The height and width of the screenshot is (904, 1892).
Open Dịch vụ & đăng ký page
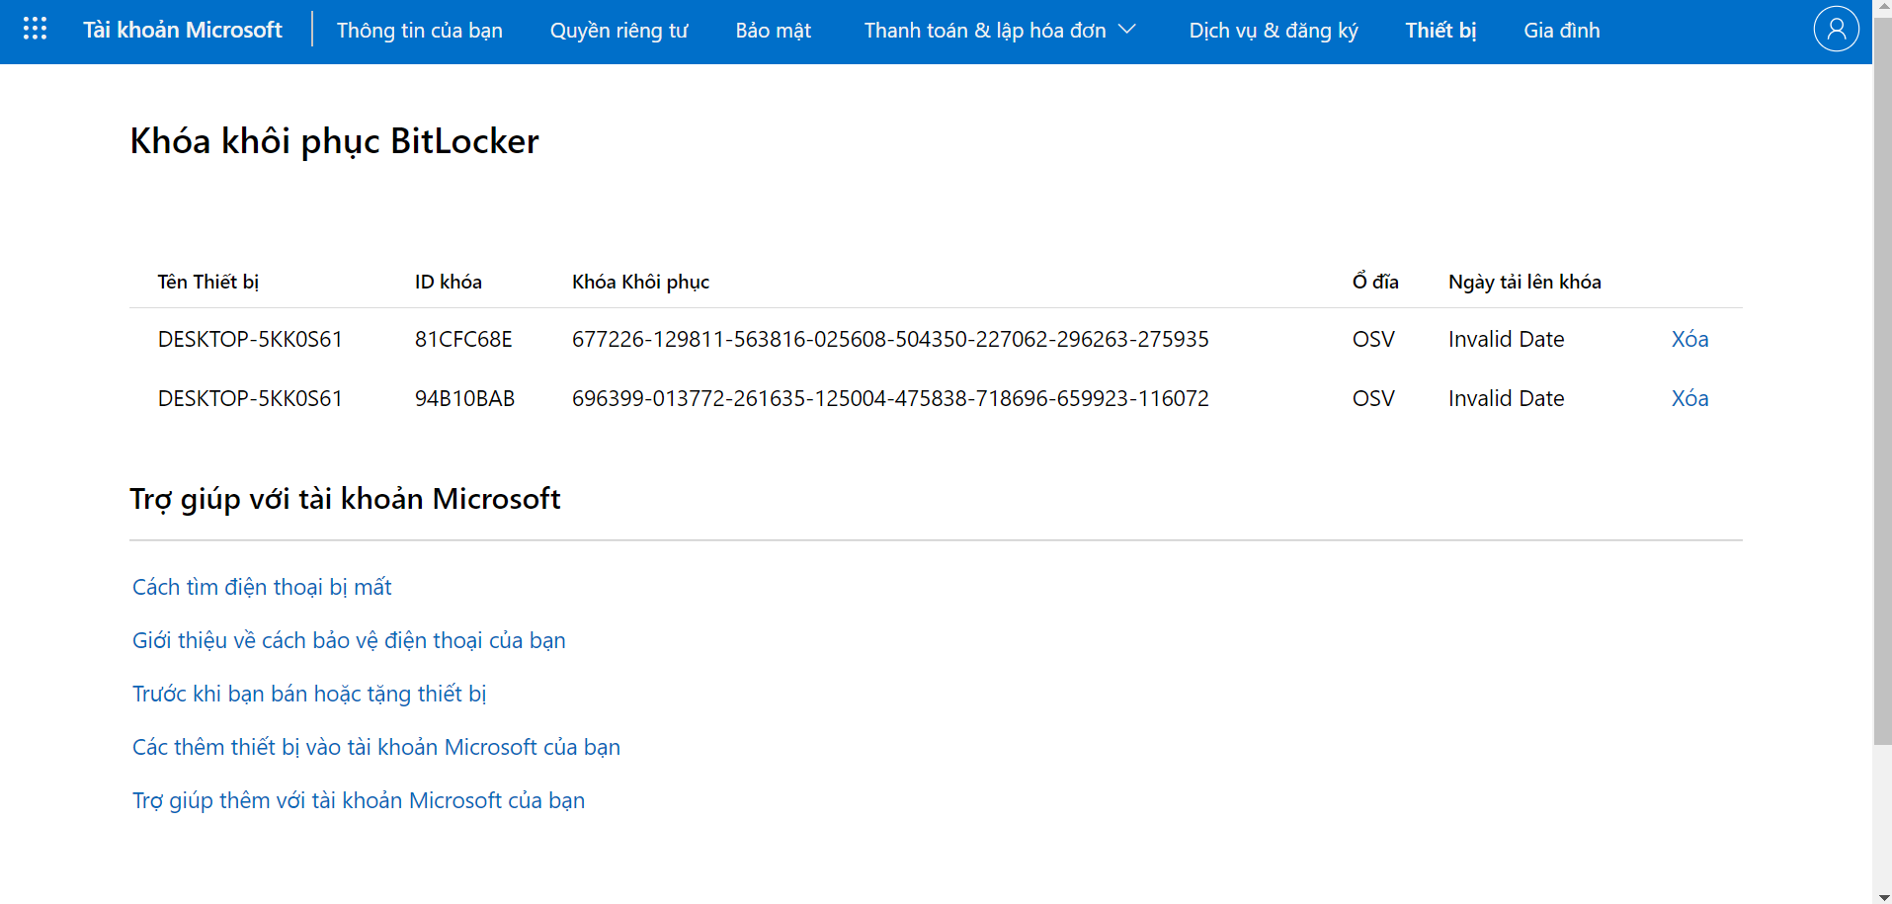click(x=1274, y=31)
